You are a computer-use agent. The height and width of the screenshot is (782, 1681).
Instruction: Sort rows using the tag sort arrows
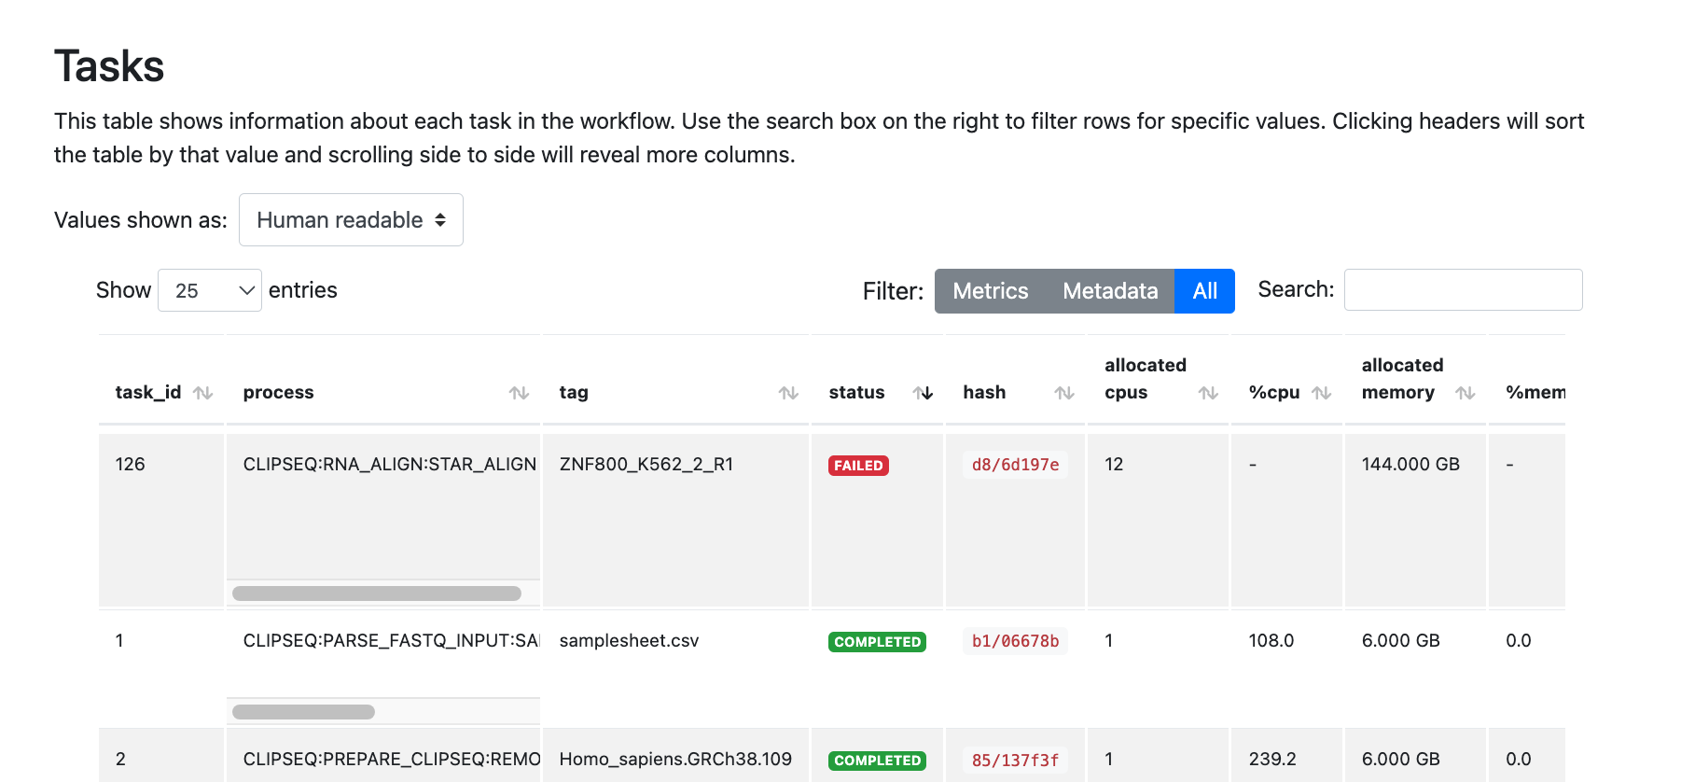pos(788,393)
